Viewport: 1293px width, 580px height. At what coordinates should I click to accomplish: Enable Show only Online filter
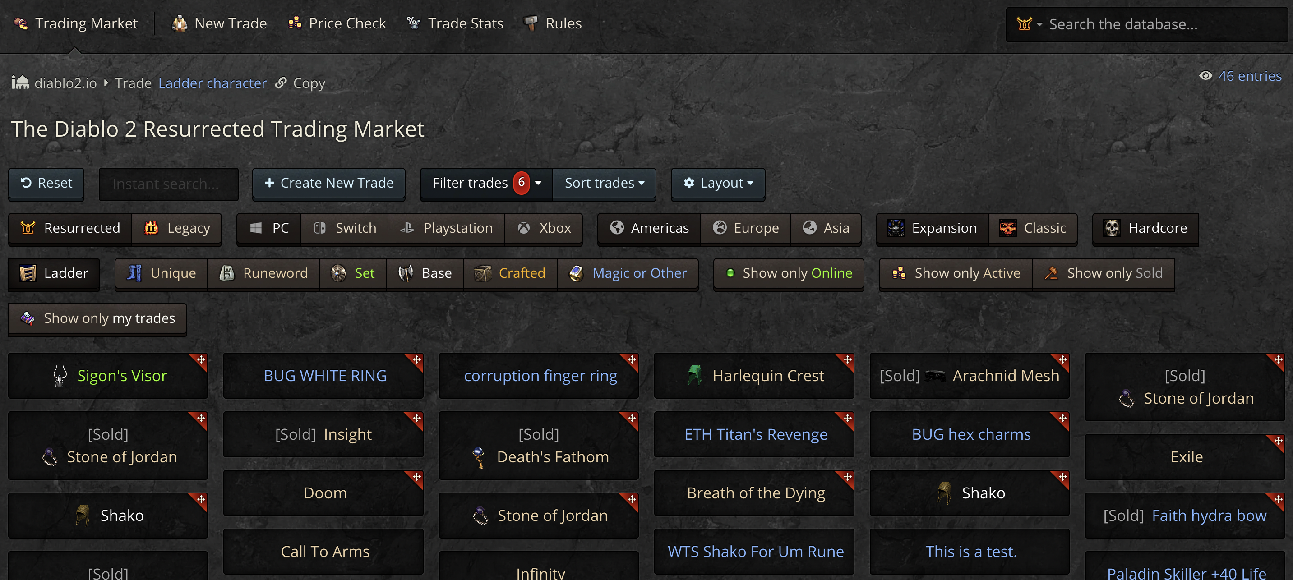[x=789, y=273]
